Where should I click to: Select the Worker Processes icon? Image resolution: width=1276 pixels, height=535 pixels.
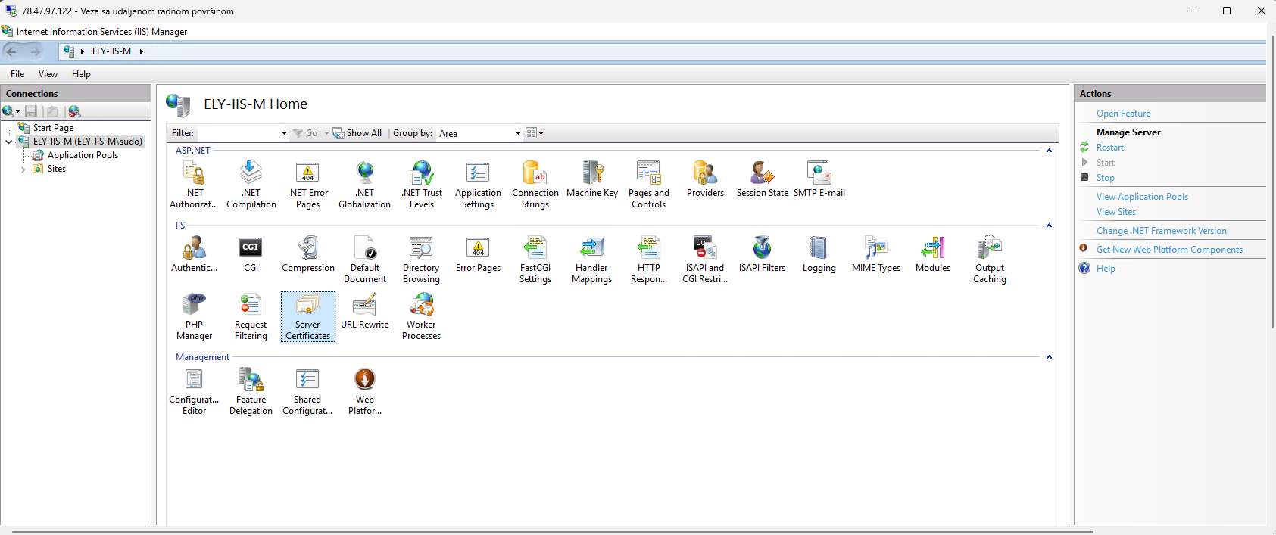[x=421, y=306]
